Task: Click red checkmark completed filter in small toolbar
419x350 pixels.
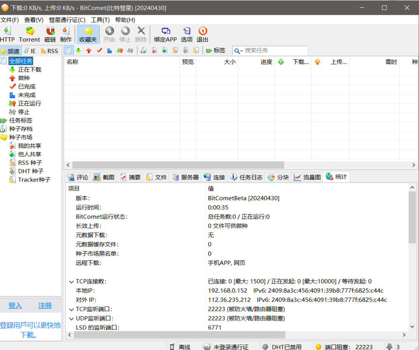Action: point(99,50)
